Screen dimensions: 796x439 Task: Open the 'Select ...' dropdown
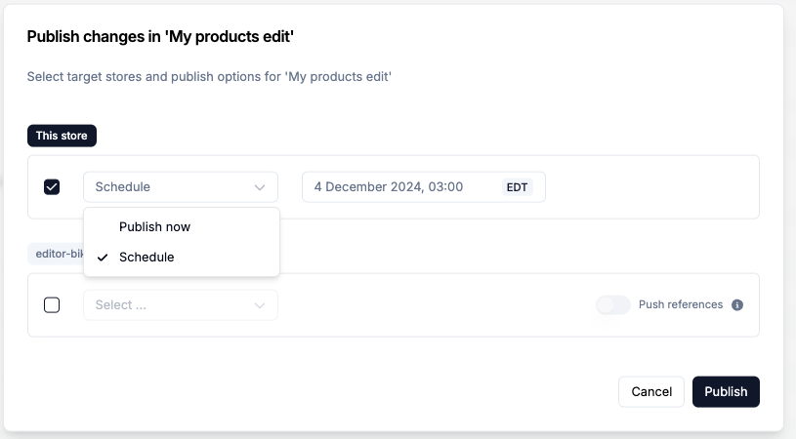click(x=180, y=305)
